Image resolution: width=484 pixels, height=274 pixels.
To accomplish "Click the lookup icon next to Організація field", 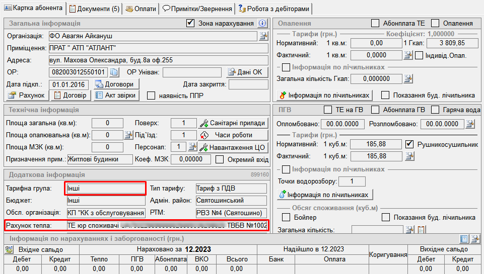I will (x=263, y=36).
